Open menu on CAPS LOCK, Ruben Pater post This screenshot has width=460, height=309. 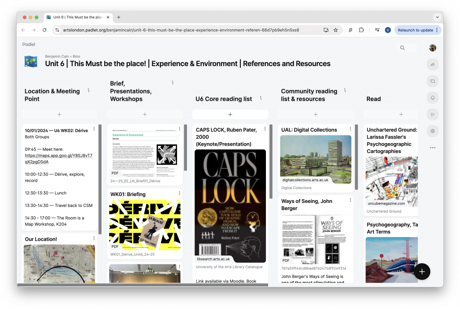click(265, 129)
